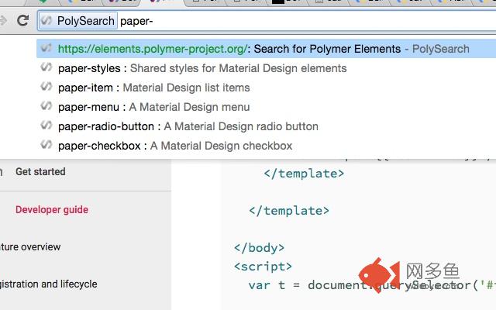The image size is (496, 310).
Task: Choose the paper-checkbox suggestion
Action: pos(174,146)
